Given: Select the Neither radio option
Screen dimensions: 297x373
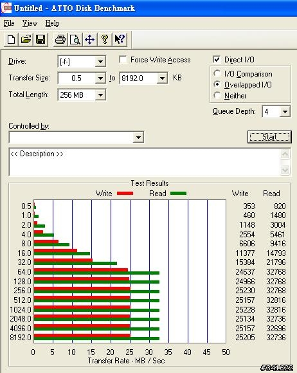Looking at the screenshot, I should click(x=217, y=95).
